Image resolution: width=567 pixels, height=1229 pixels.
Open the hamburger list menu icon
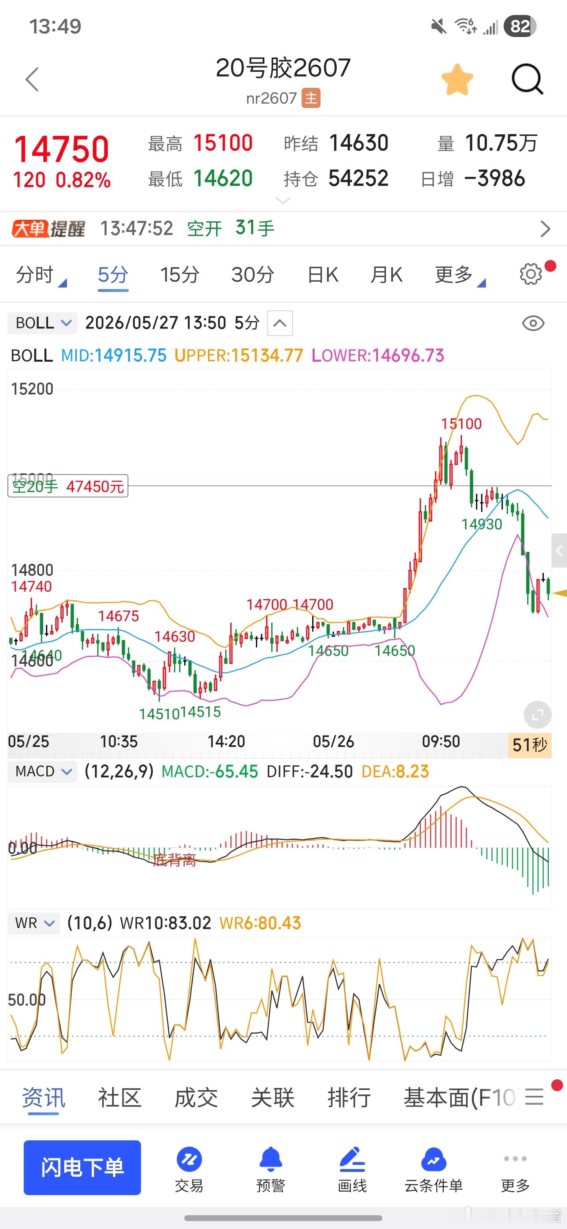pos(534,1097)
